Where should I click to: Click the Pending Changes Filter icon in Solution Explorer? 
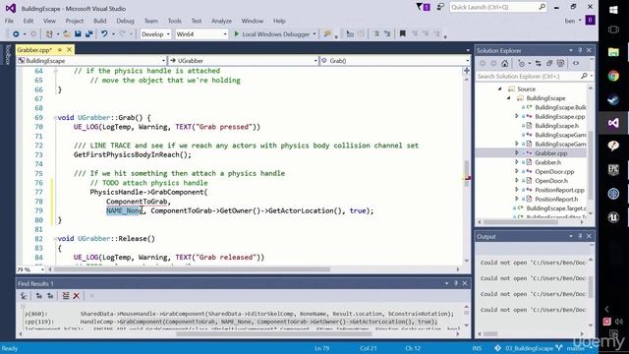tap(521, 63)
